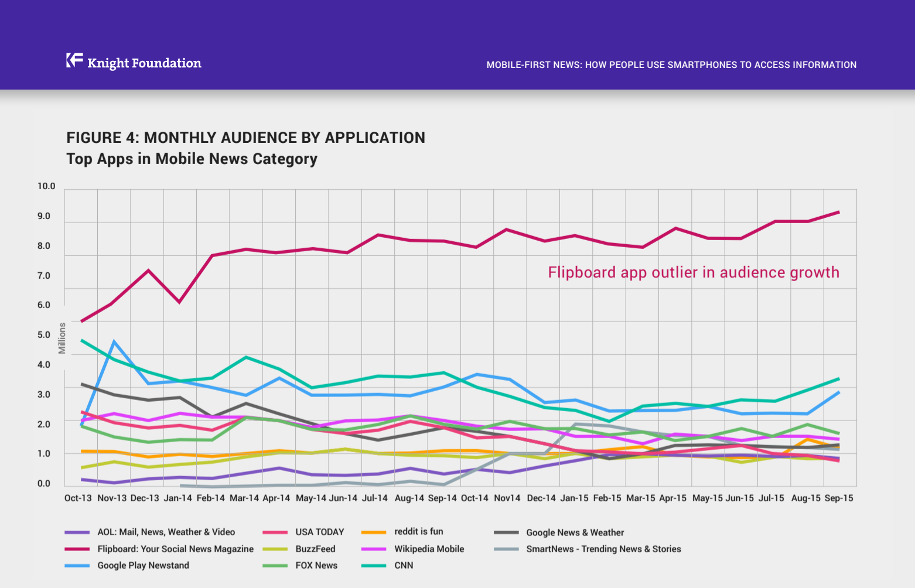Select the BuzzFeed legend label
The width and height of the screenshot is (915, 588).
click(x=316, y=549)
